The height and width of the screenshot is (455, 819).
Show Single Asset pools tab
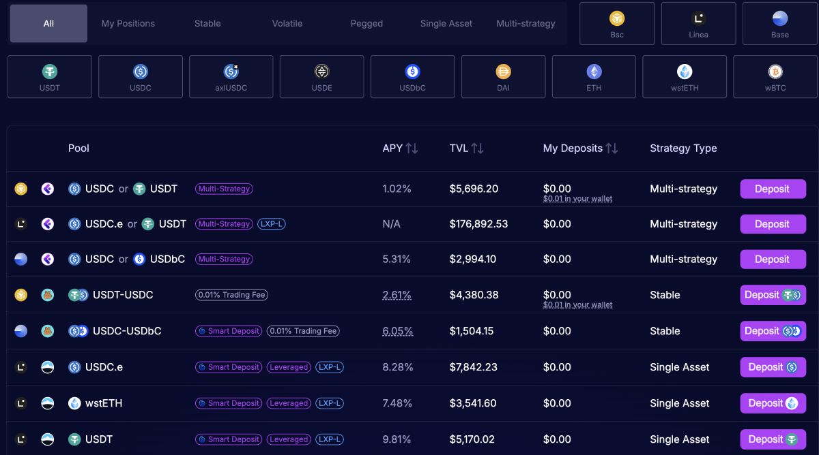[446, 23]
